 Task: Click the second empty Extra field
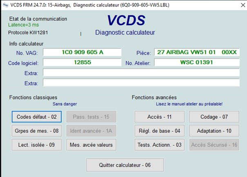pyautogui.click(x=141, y=83)
